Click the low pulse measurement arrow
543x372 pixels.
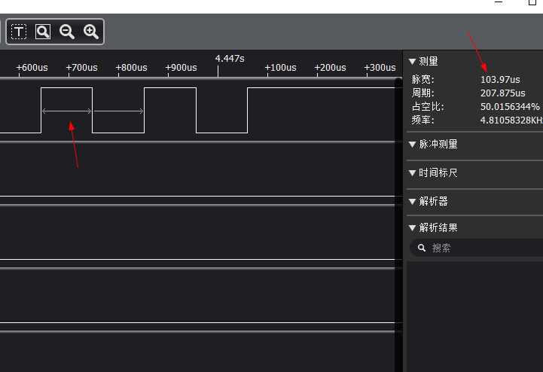(x=118, y=111)
